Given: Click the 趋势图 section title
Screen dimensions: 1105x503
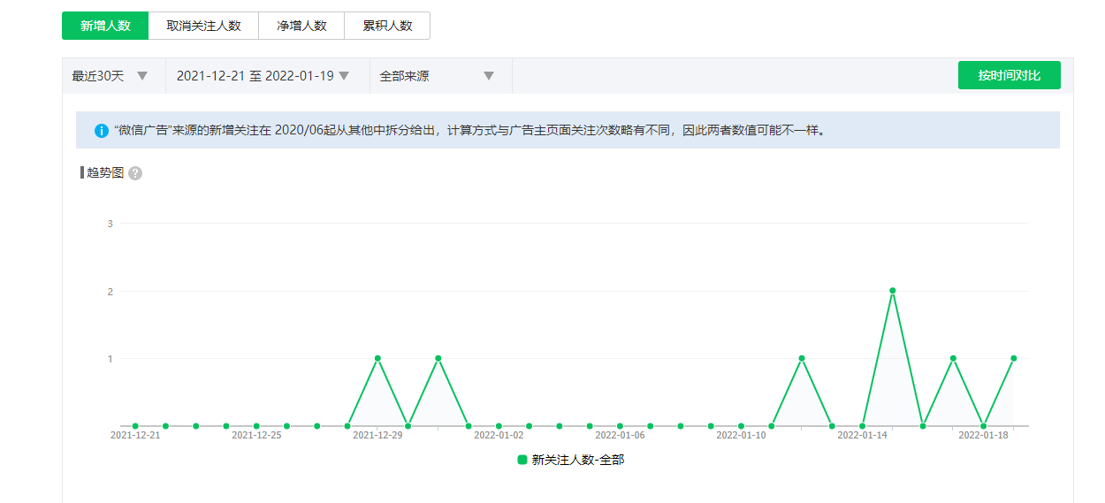Looking at the screenshot, I should coord(104,173).
